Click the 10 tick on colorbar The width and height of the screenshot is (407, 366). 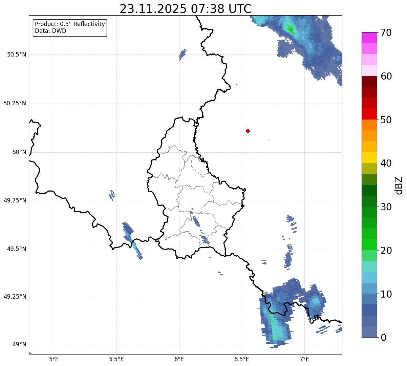click(x=386, y=294)
